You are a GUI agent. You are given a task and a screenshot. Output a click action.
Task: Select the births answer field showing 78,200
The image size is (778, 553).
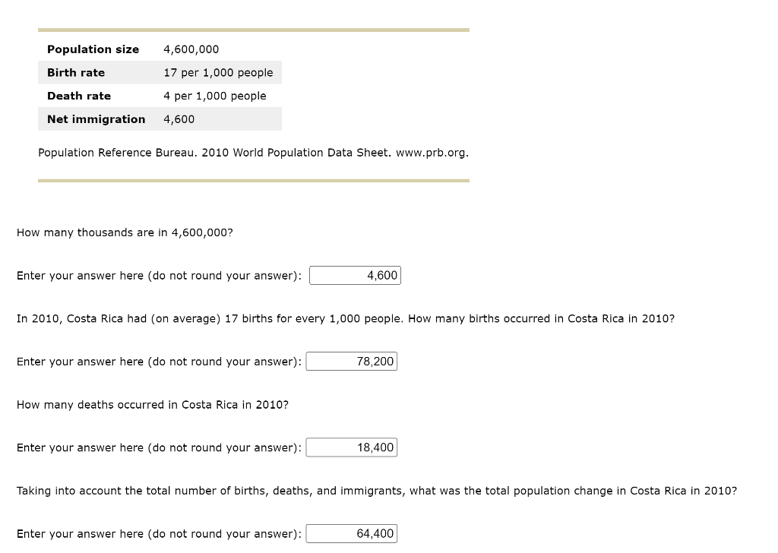pos(351,361)
